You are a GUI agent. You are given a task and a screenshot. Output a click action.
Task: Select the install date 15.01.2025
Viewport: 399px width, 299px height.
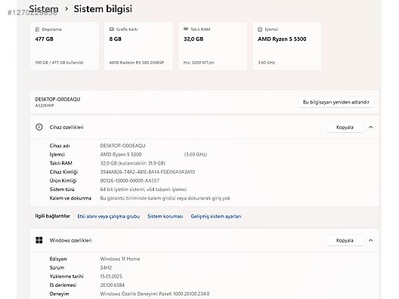(x=111, y=276)
